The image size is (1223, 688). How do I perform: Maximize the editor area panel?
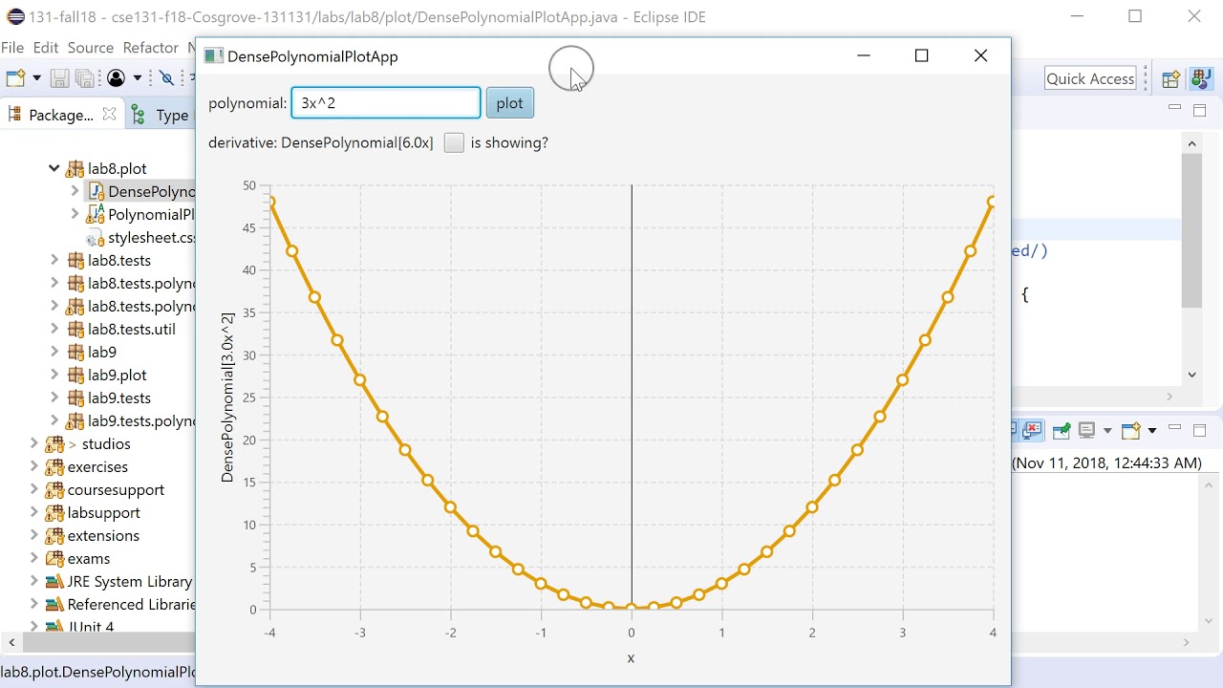click(x=1200, y=110)
